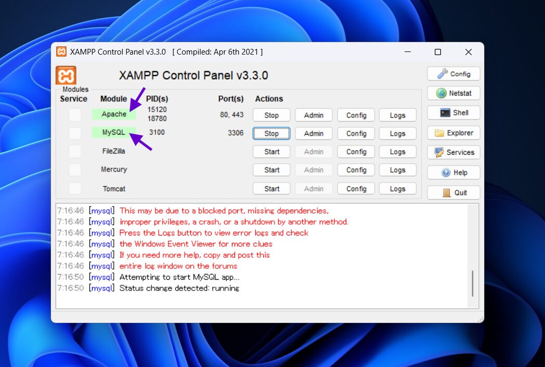Open the Services panel button
Screen dimensions: 545x367
point(453,152)
